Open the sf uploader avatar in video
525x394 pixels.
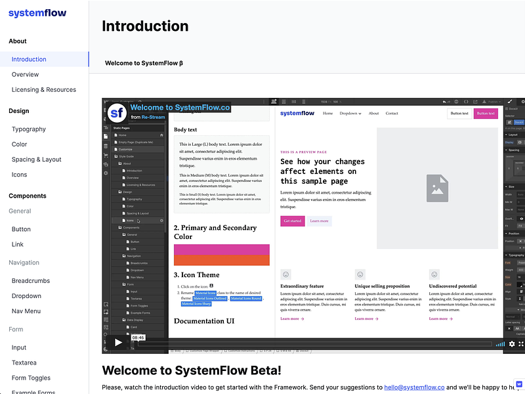point(117,112)
